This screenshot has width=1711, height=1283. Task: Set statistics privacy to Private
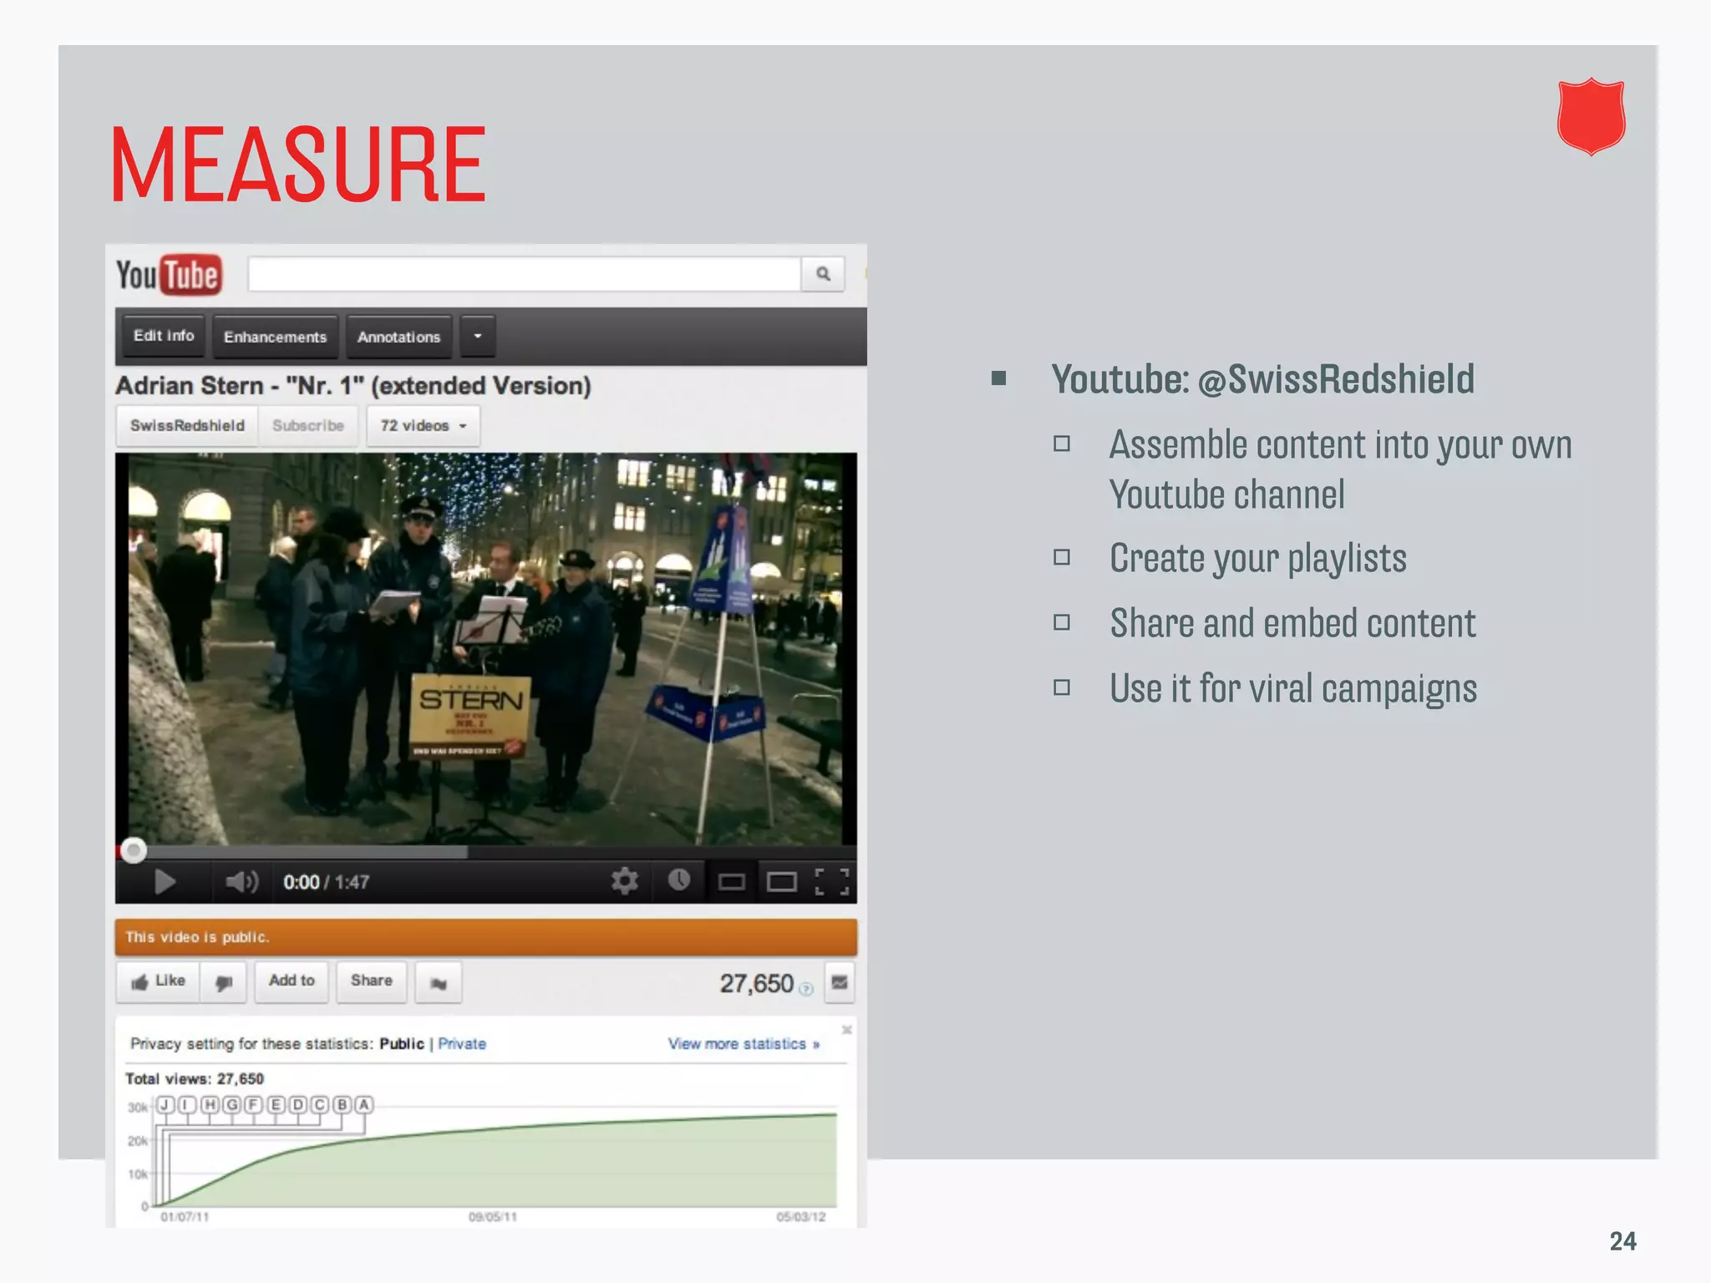[462, 1044]
